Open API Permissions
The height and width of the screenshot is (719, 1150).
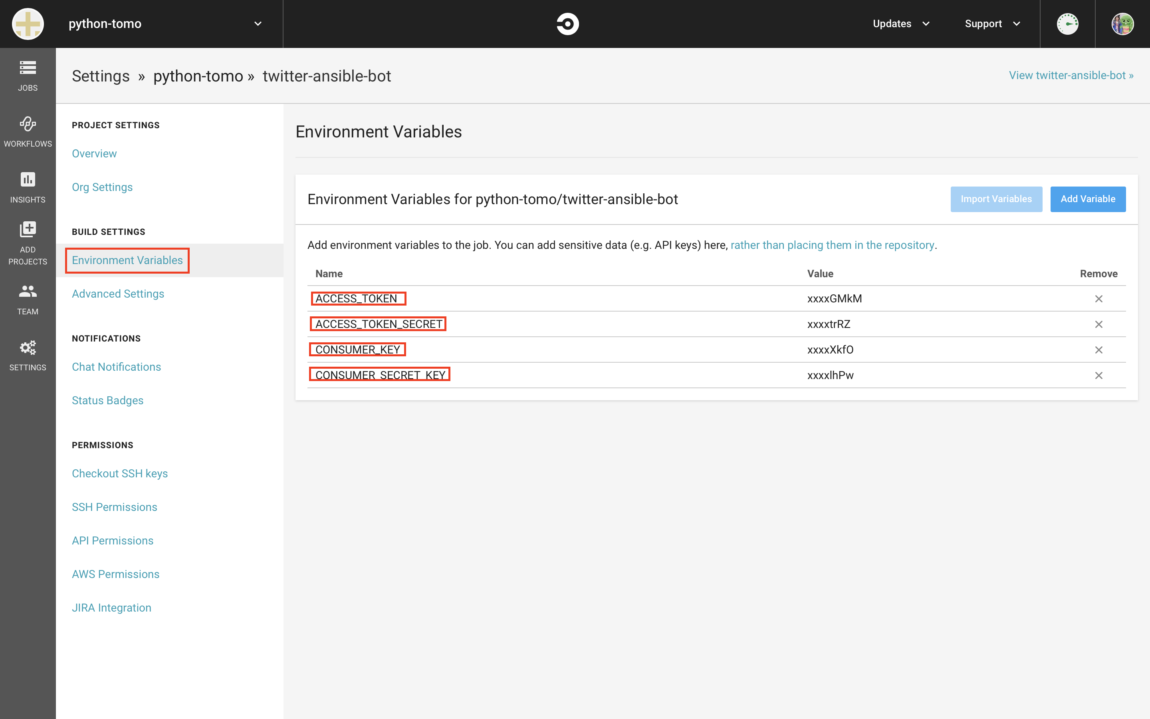113,541
